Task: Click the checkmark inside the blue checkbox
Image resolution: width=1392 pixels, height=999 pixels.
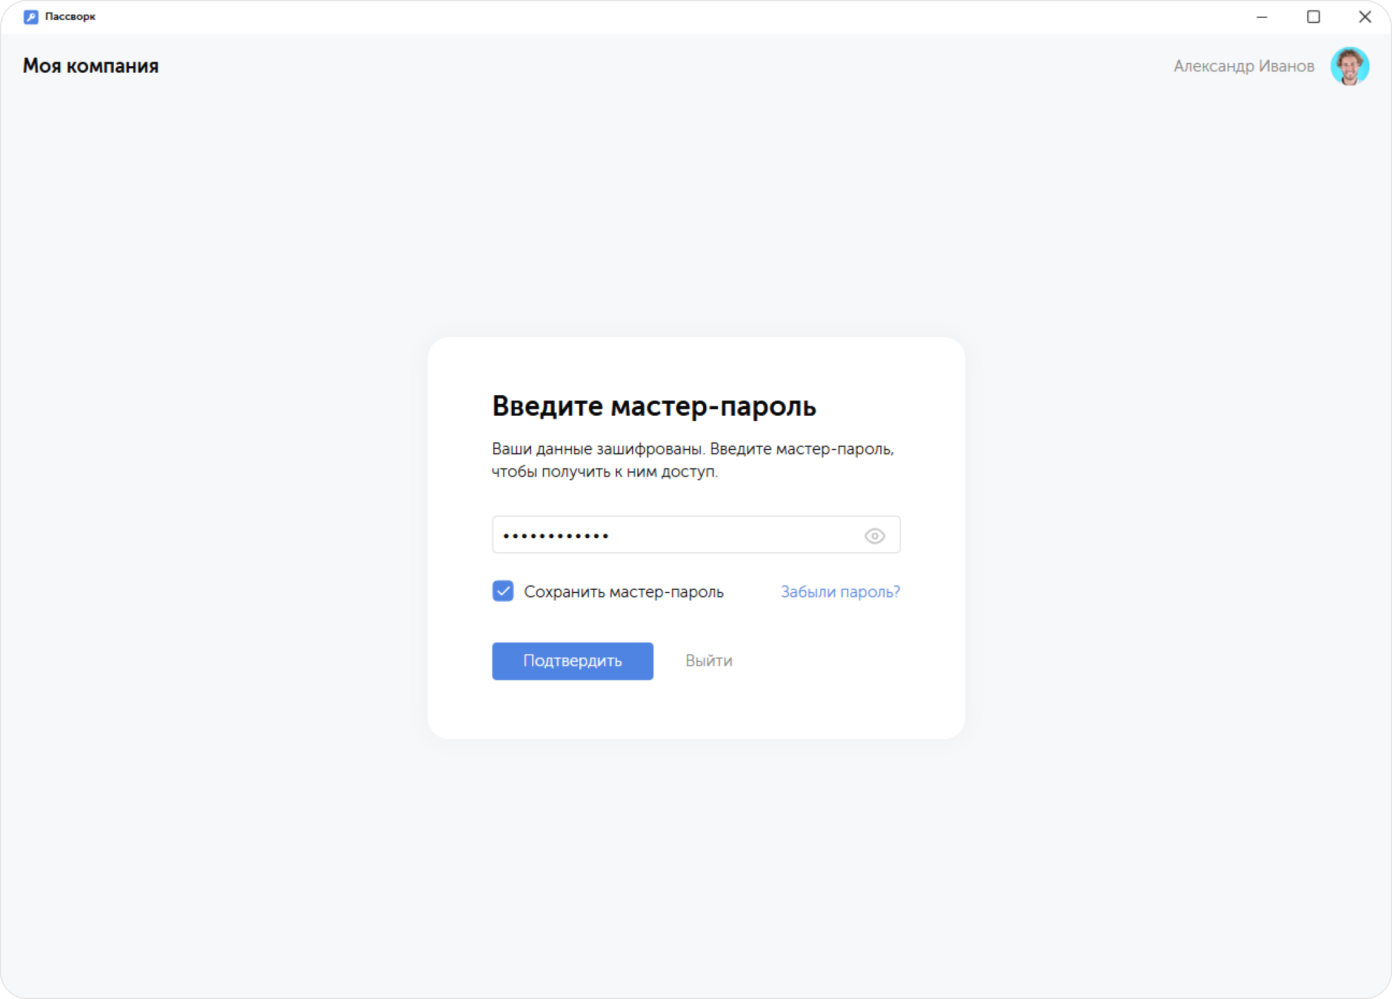Action: point(503,591)
